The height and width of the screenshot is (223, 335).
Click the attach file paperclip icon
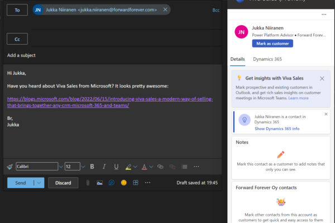[x=87, y=183]
